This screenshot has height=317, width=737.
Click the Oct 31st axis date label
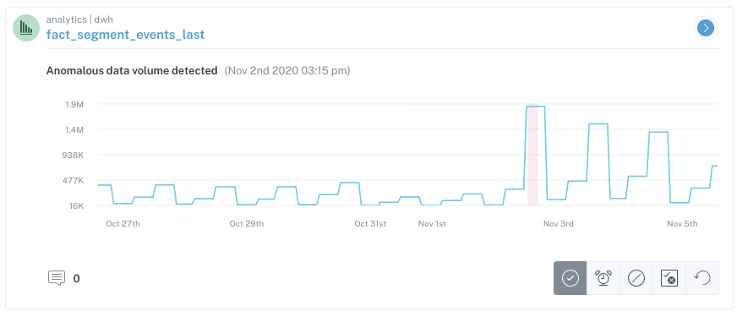click(370, 224)
